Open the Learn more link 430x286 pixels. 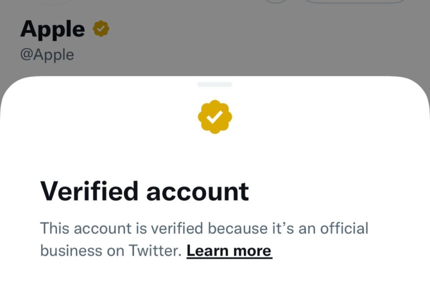point(229,251)
